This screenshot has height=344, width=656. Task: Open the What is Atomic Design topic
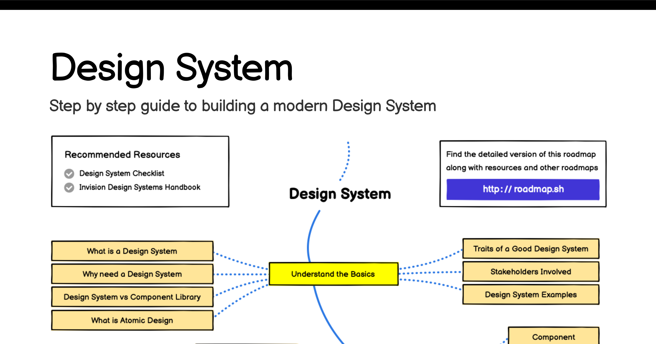132,320
